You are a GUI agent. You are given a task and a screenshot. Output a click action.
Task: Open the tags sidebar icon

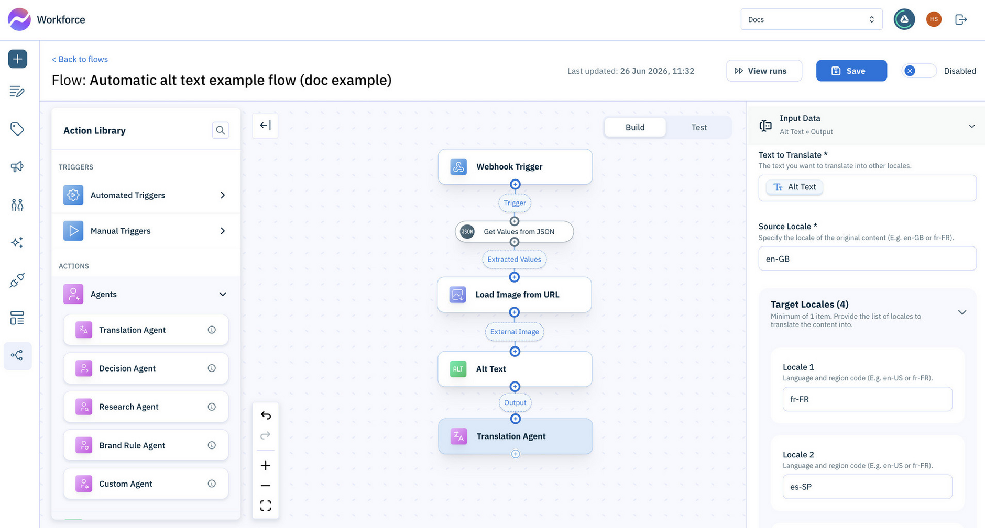pyautogui.click(x=17, y=129)
